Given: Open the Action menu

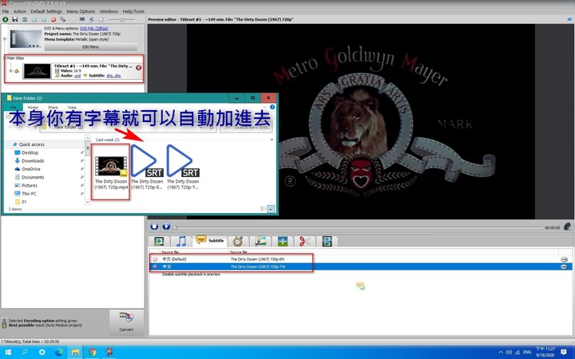Looking at the screenshot, I should (x=20, y=11).
